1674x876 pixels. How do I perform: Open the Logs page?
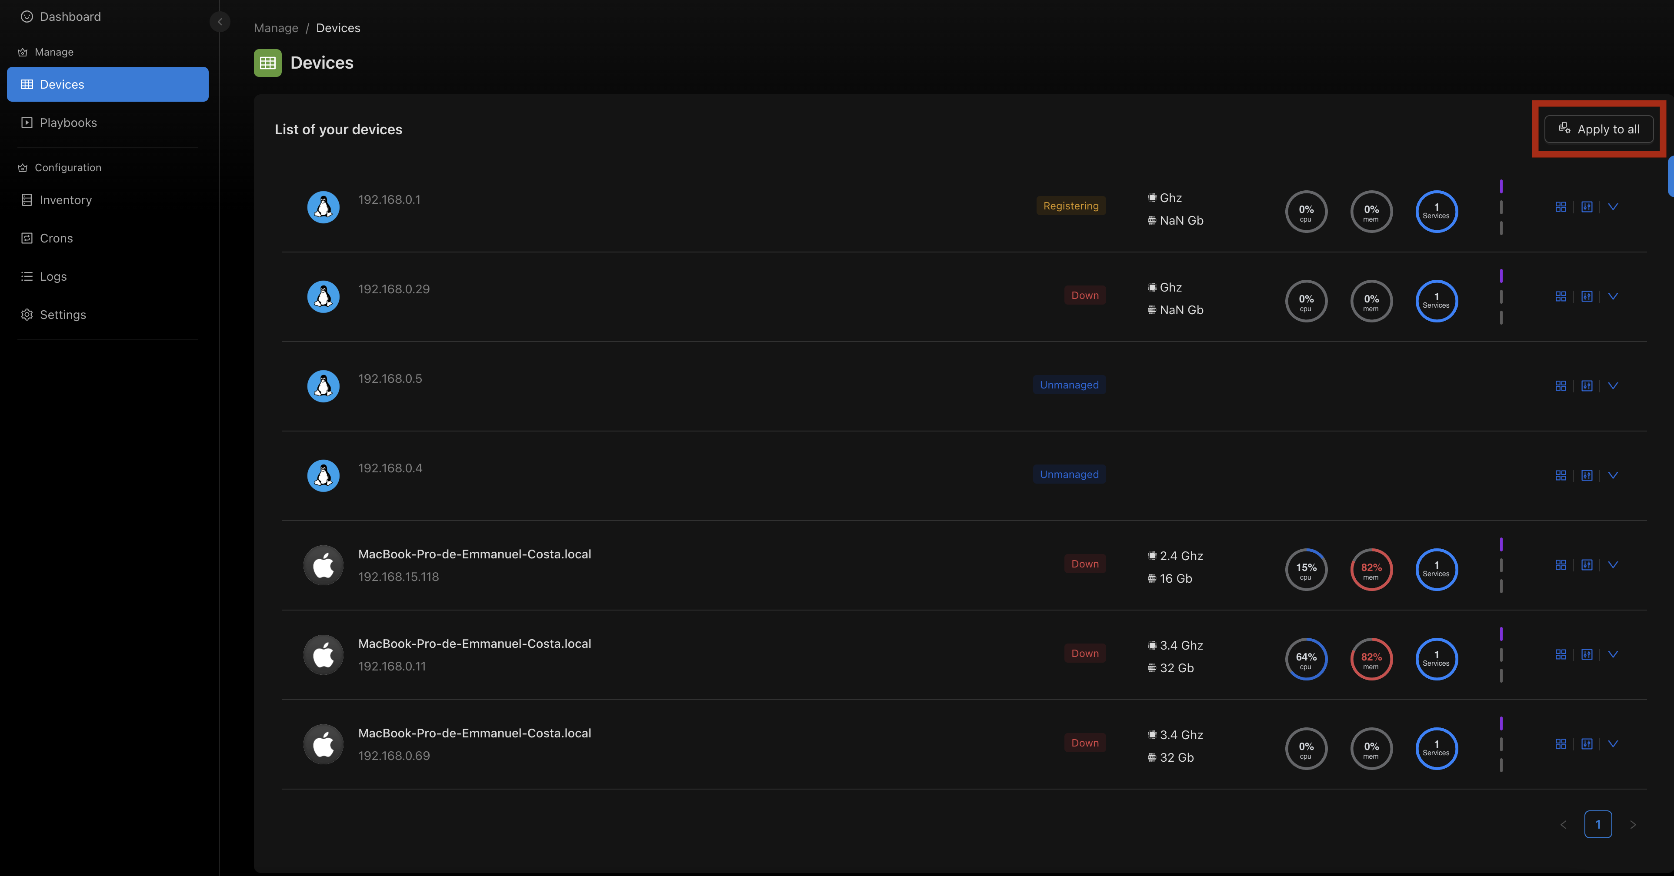(108, 277)
